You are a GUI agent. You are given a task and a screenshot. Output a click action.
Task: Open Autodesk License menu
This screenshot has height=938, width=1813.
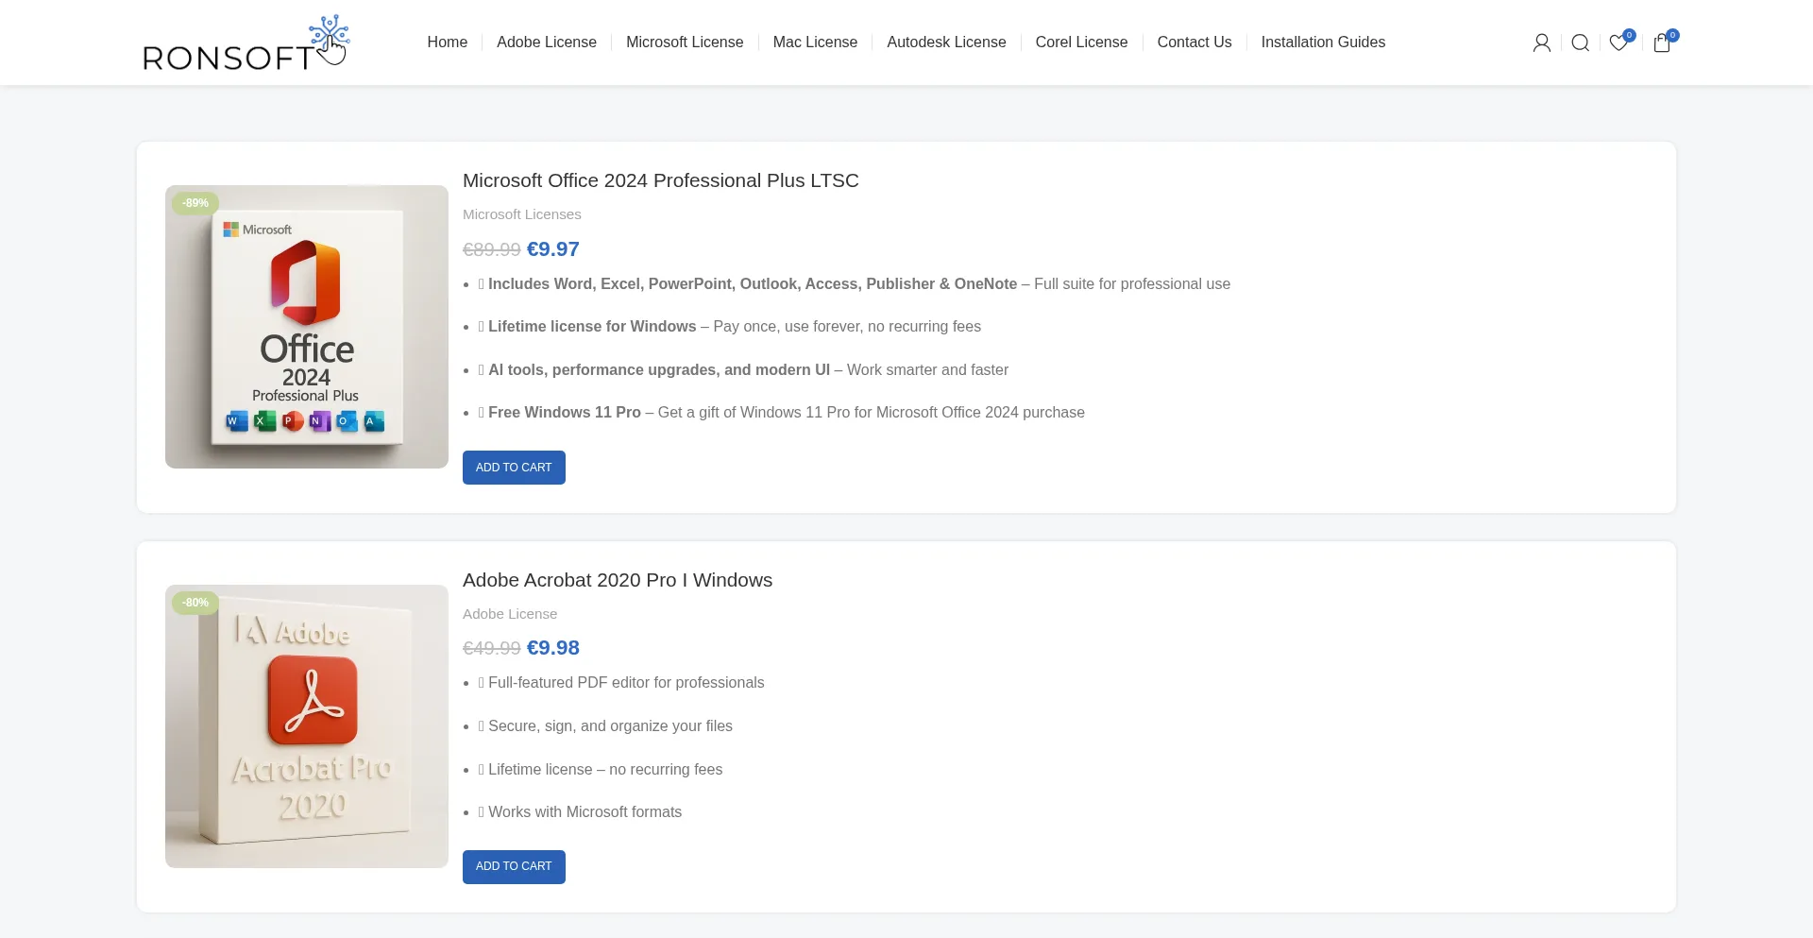tap(946, 42)
